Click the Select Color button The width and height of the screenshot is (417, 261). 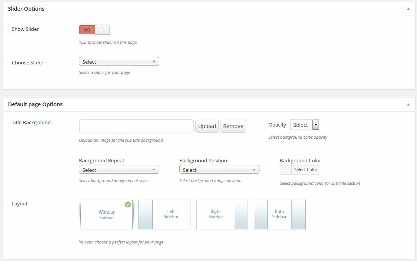click(306, 170)
